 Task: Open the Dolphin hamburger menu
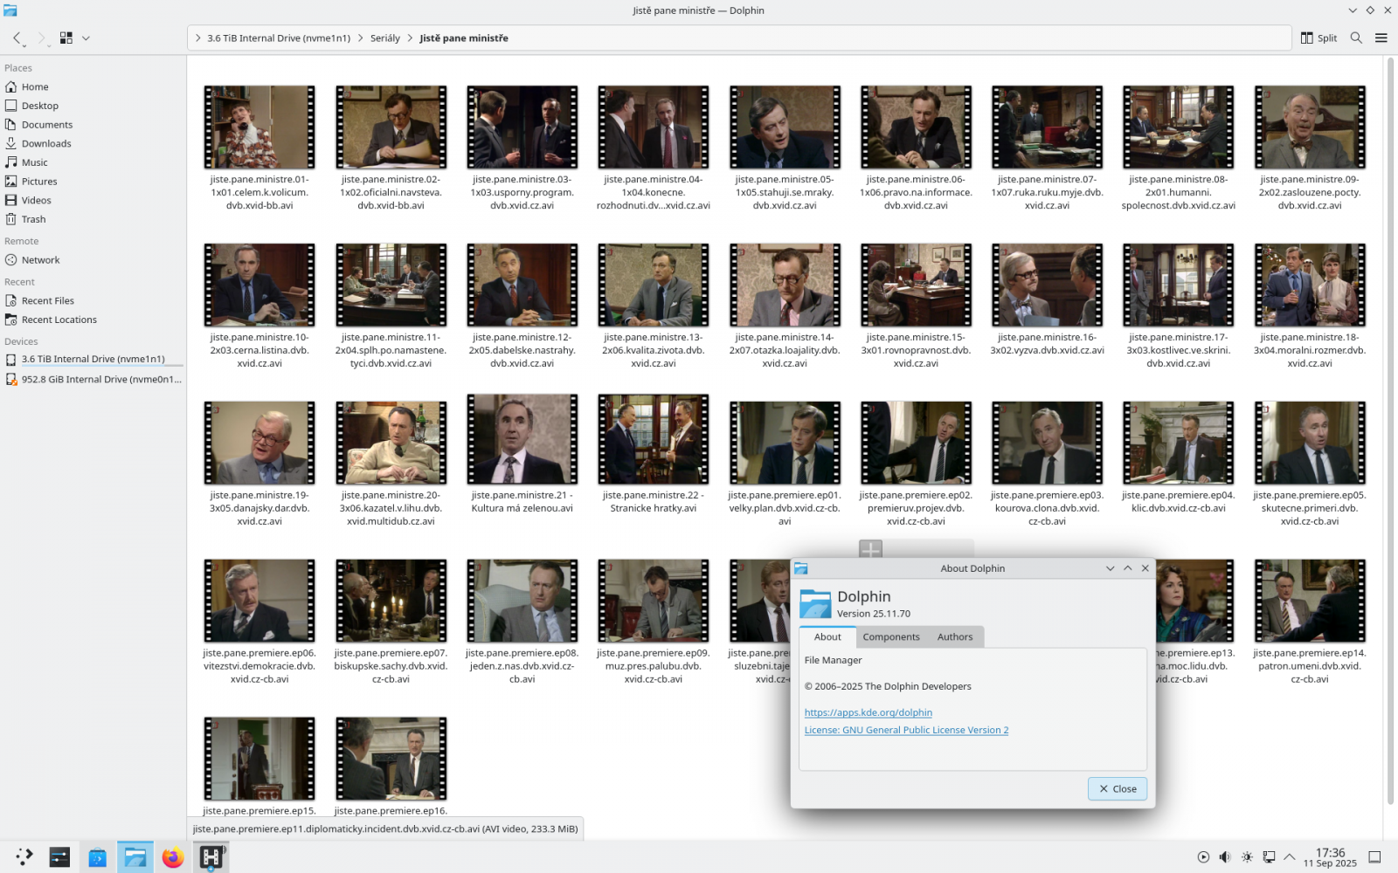(x=1381, y=38)
